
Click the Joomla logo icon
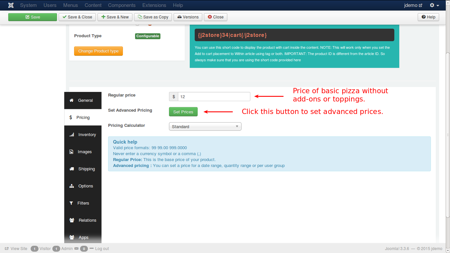point(11,5)
